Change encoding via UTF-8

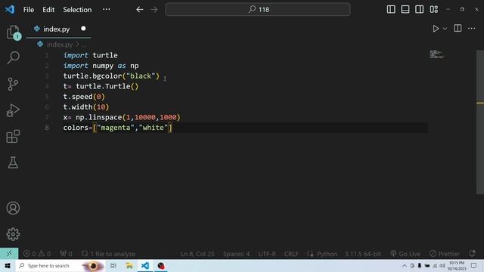[267, 254]
